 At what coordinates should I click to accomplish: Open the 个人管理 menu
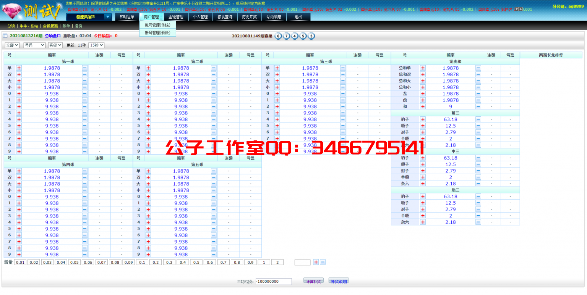point(200,17)
